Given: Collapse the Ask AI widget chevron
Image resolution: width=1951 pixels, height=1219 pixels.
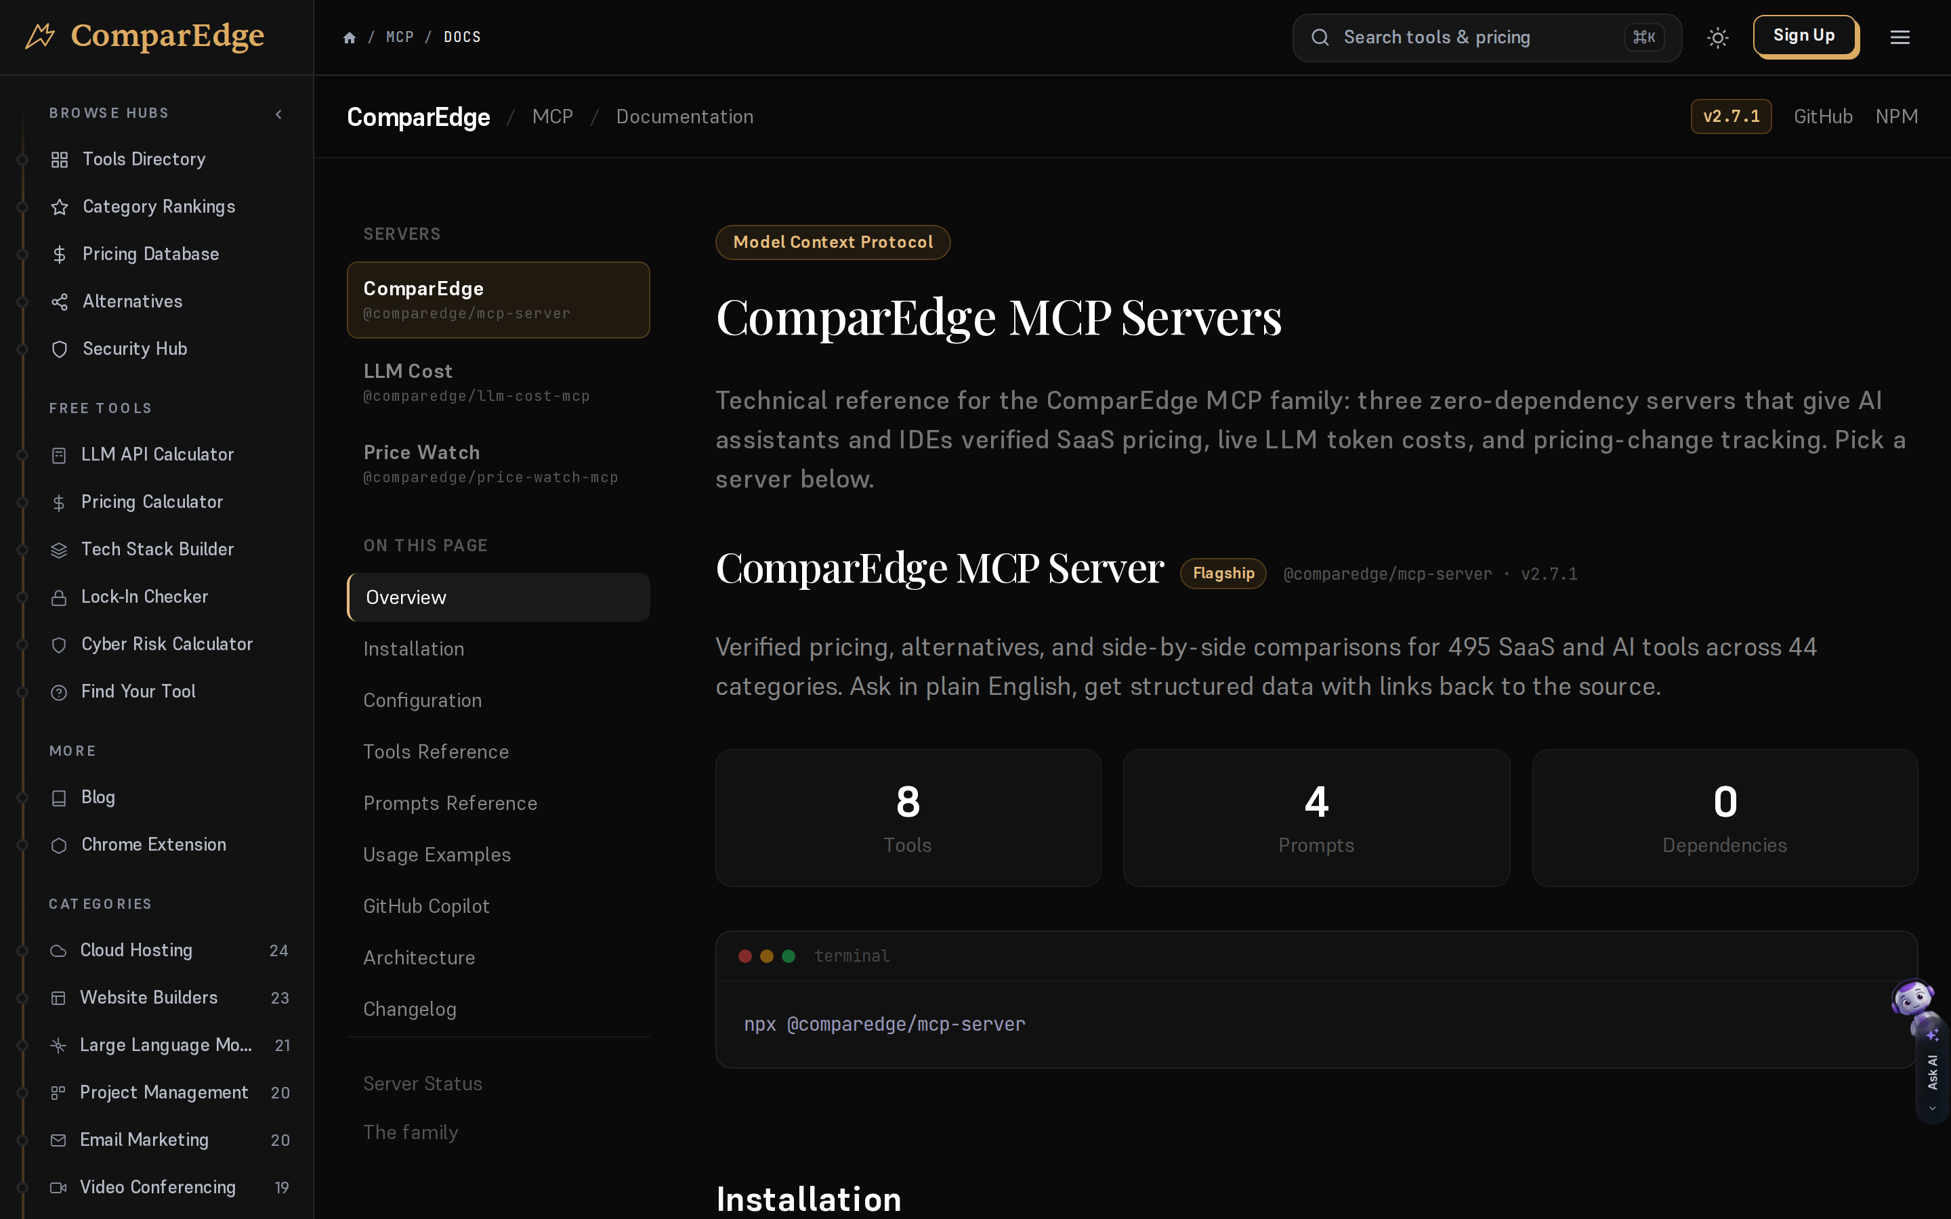Looking at the screenshot, I should 1933,1109.
